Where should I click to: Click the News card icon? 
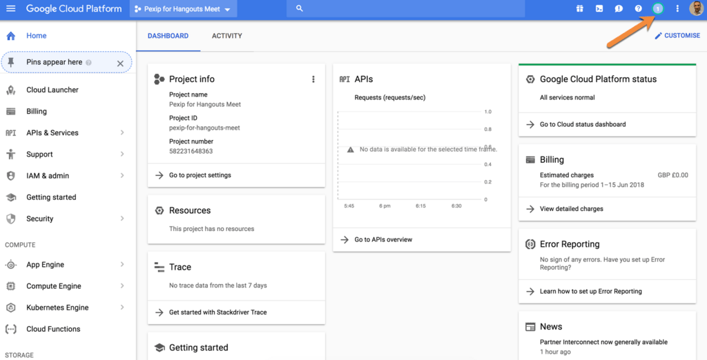(531, 327)
